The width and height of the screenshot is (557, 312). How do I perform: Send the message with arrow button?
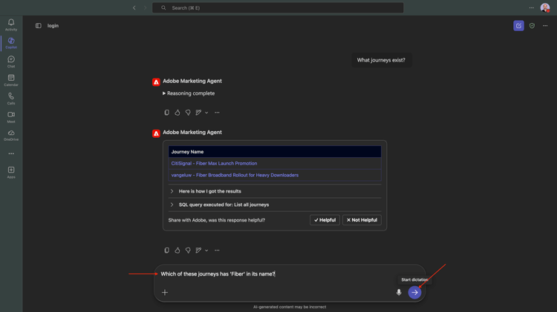(x=414, y=292)
